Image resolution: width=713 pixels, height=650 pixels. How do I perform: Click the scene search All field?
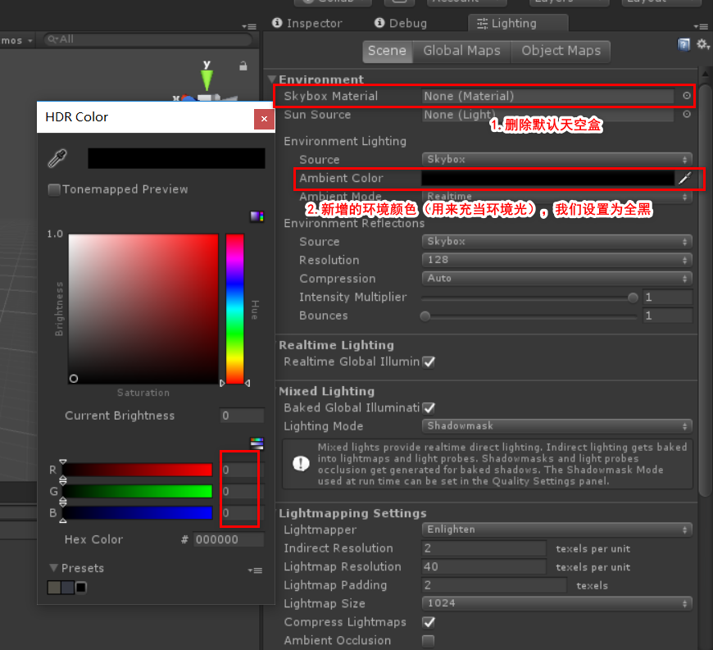(x=148, y=39)
